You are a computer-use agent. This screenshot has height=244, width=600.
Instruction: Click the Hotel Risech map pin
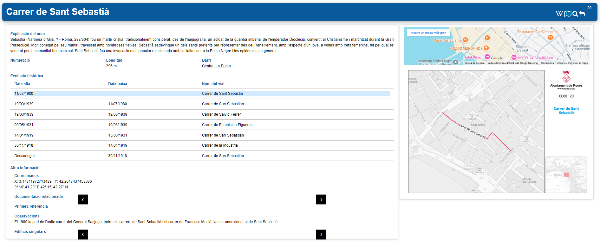[x=487, y=57]
